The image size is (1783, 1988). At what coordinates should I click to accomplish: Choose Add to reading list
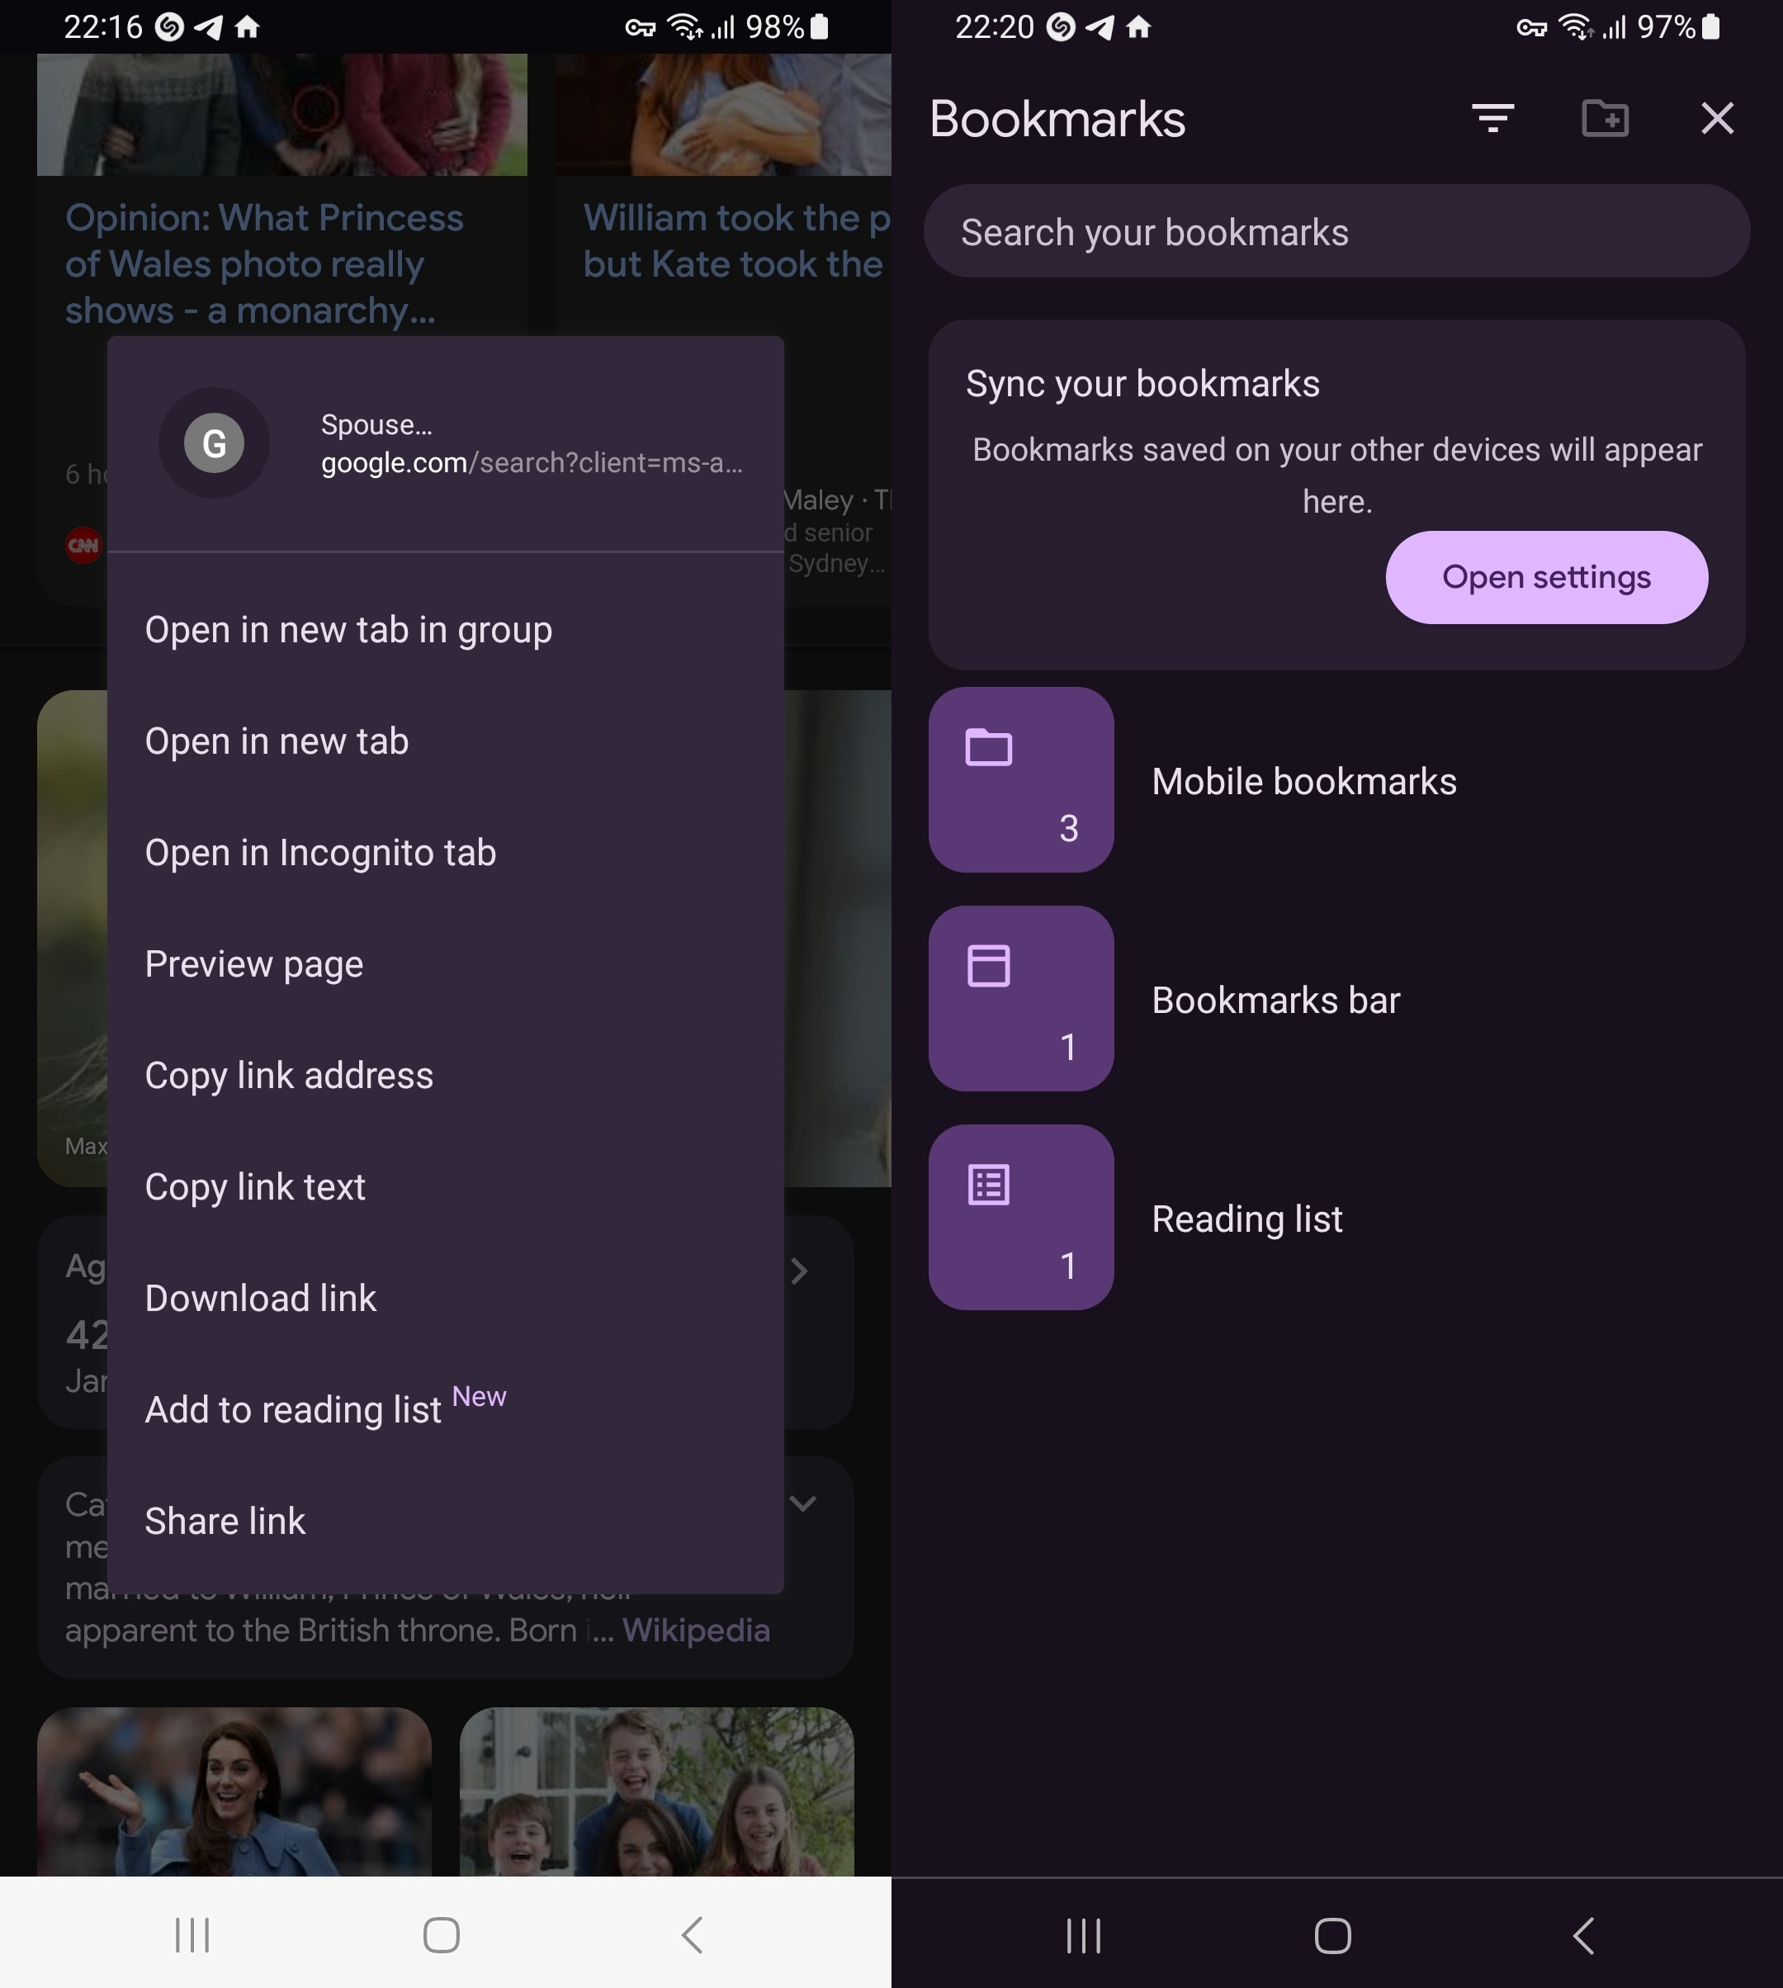(x=445, y=1409)
